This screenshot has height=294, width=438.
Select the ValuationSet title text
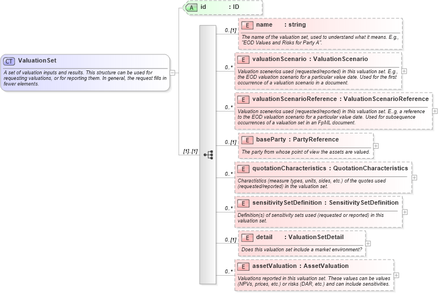click(x=37, y=60)
